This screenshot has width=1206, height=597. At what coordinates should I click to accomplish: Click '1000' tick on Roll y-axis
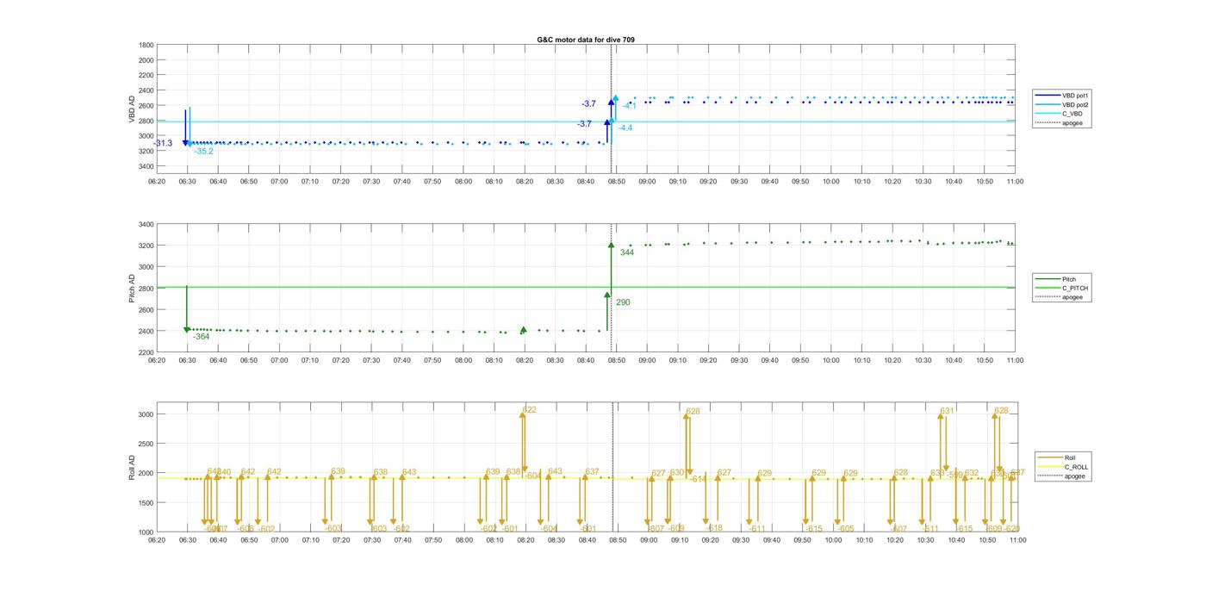coord(146,532)
